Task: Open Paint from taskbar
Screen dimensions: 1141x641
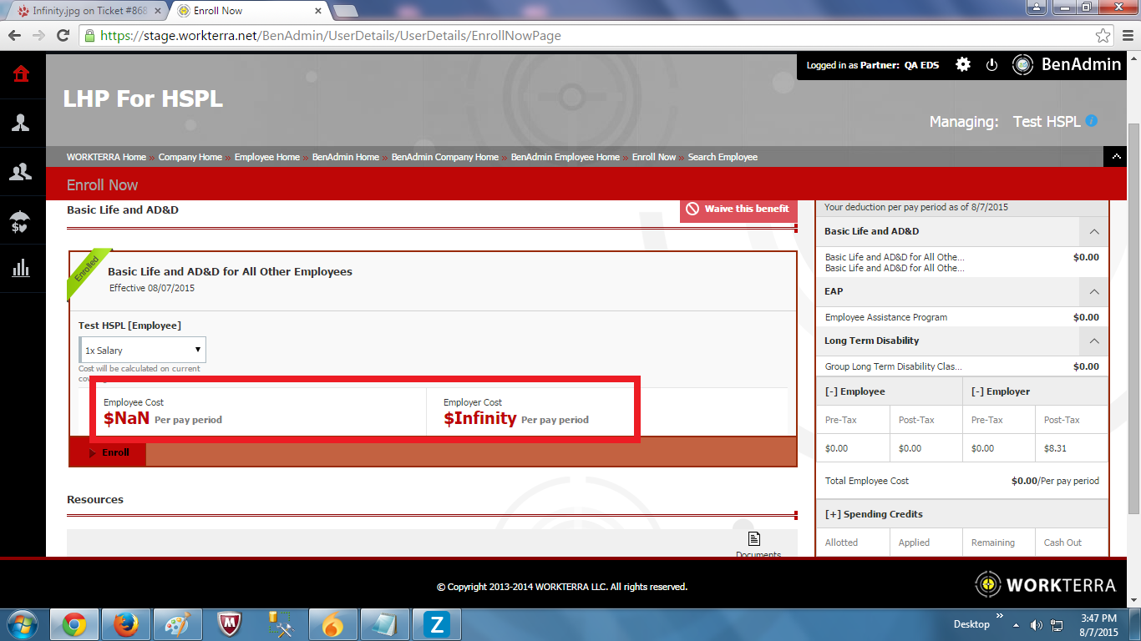Action: (x=177, y=625)
